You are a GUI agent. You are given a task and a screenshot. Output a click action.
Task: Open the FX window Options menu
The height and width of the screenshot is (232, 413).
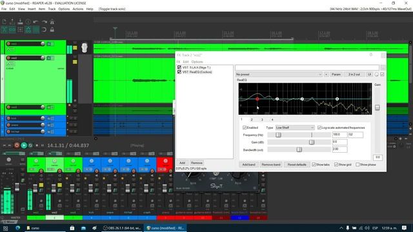click(197, 62)
